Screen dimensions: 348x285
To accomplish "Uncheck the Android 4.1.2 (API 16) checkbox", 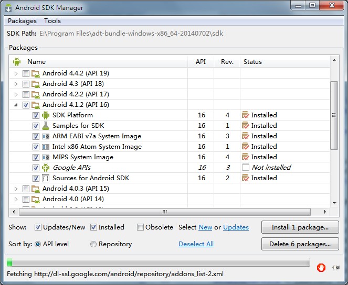I will coord(26,105).
